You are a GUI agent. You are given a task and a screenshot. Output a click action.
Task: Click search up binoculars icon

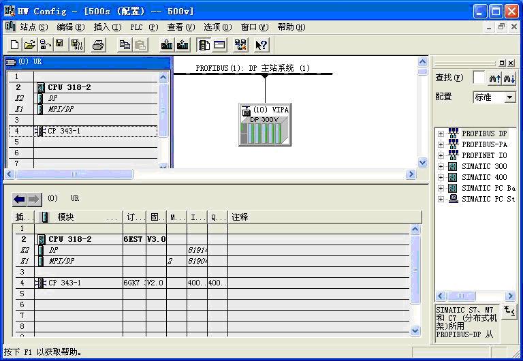(494, 79)
